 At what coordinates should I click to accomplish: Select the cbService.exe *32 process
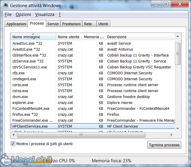[x=93, y=61]
